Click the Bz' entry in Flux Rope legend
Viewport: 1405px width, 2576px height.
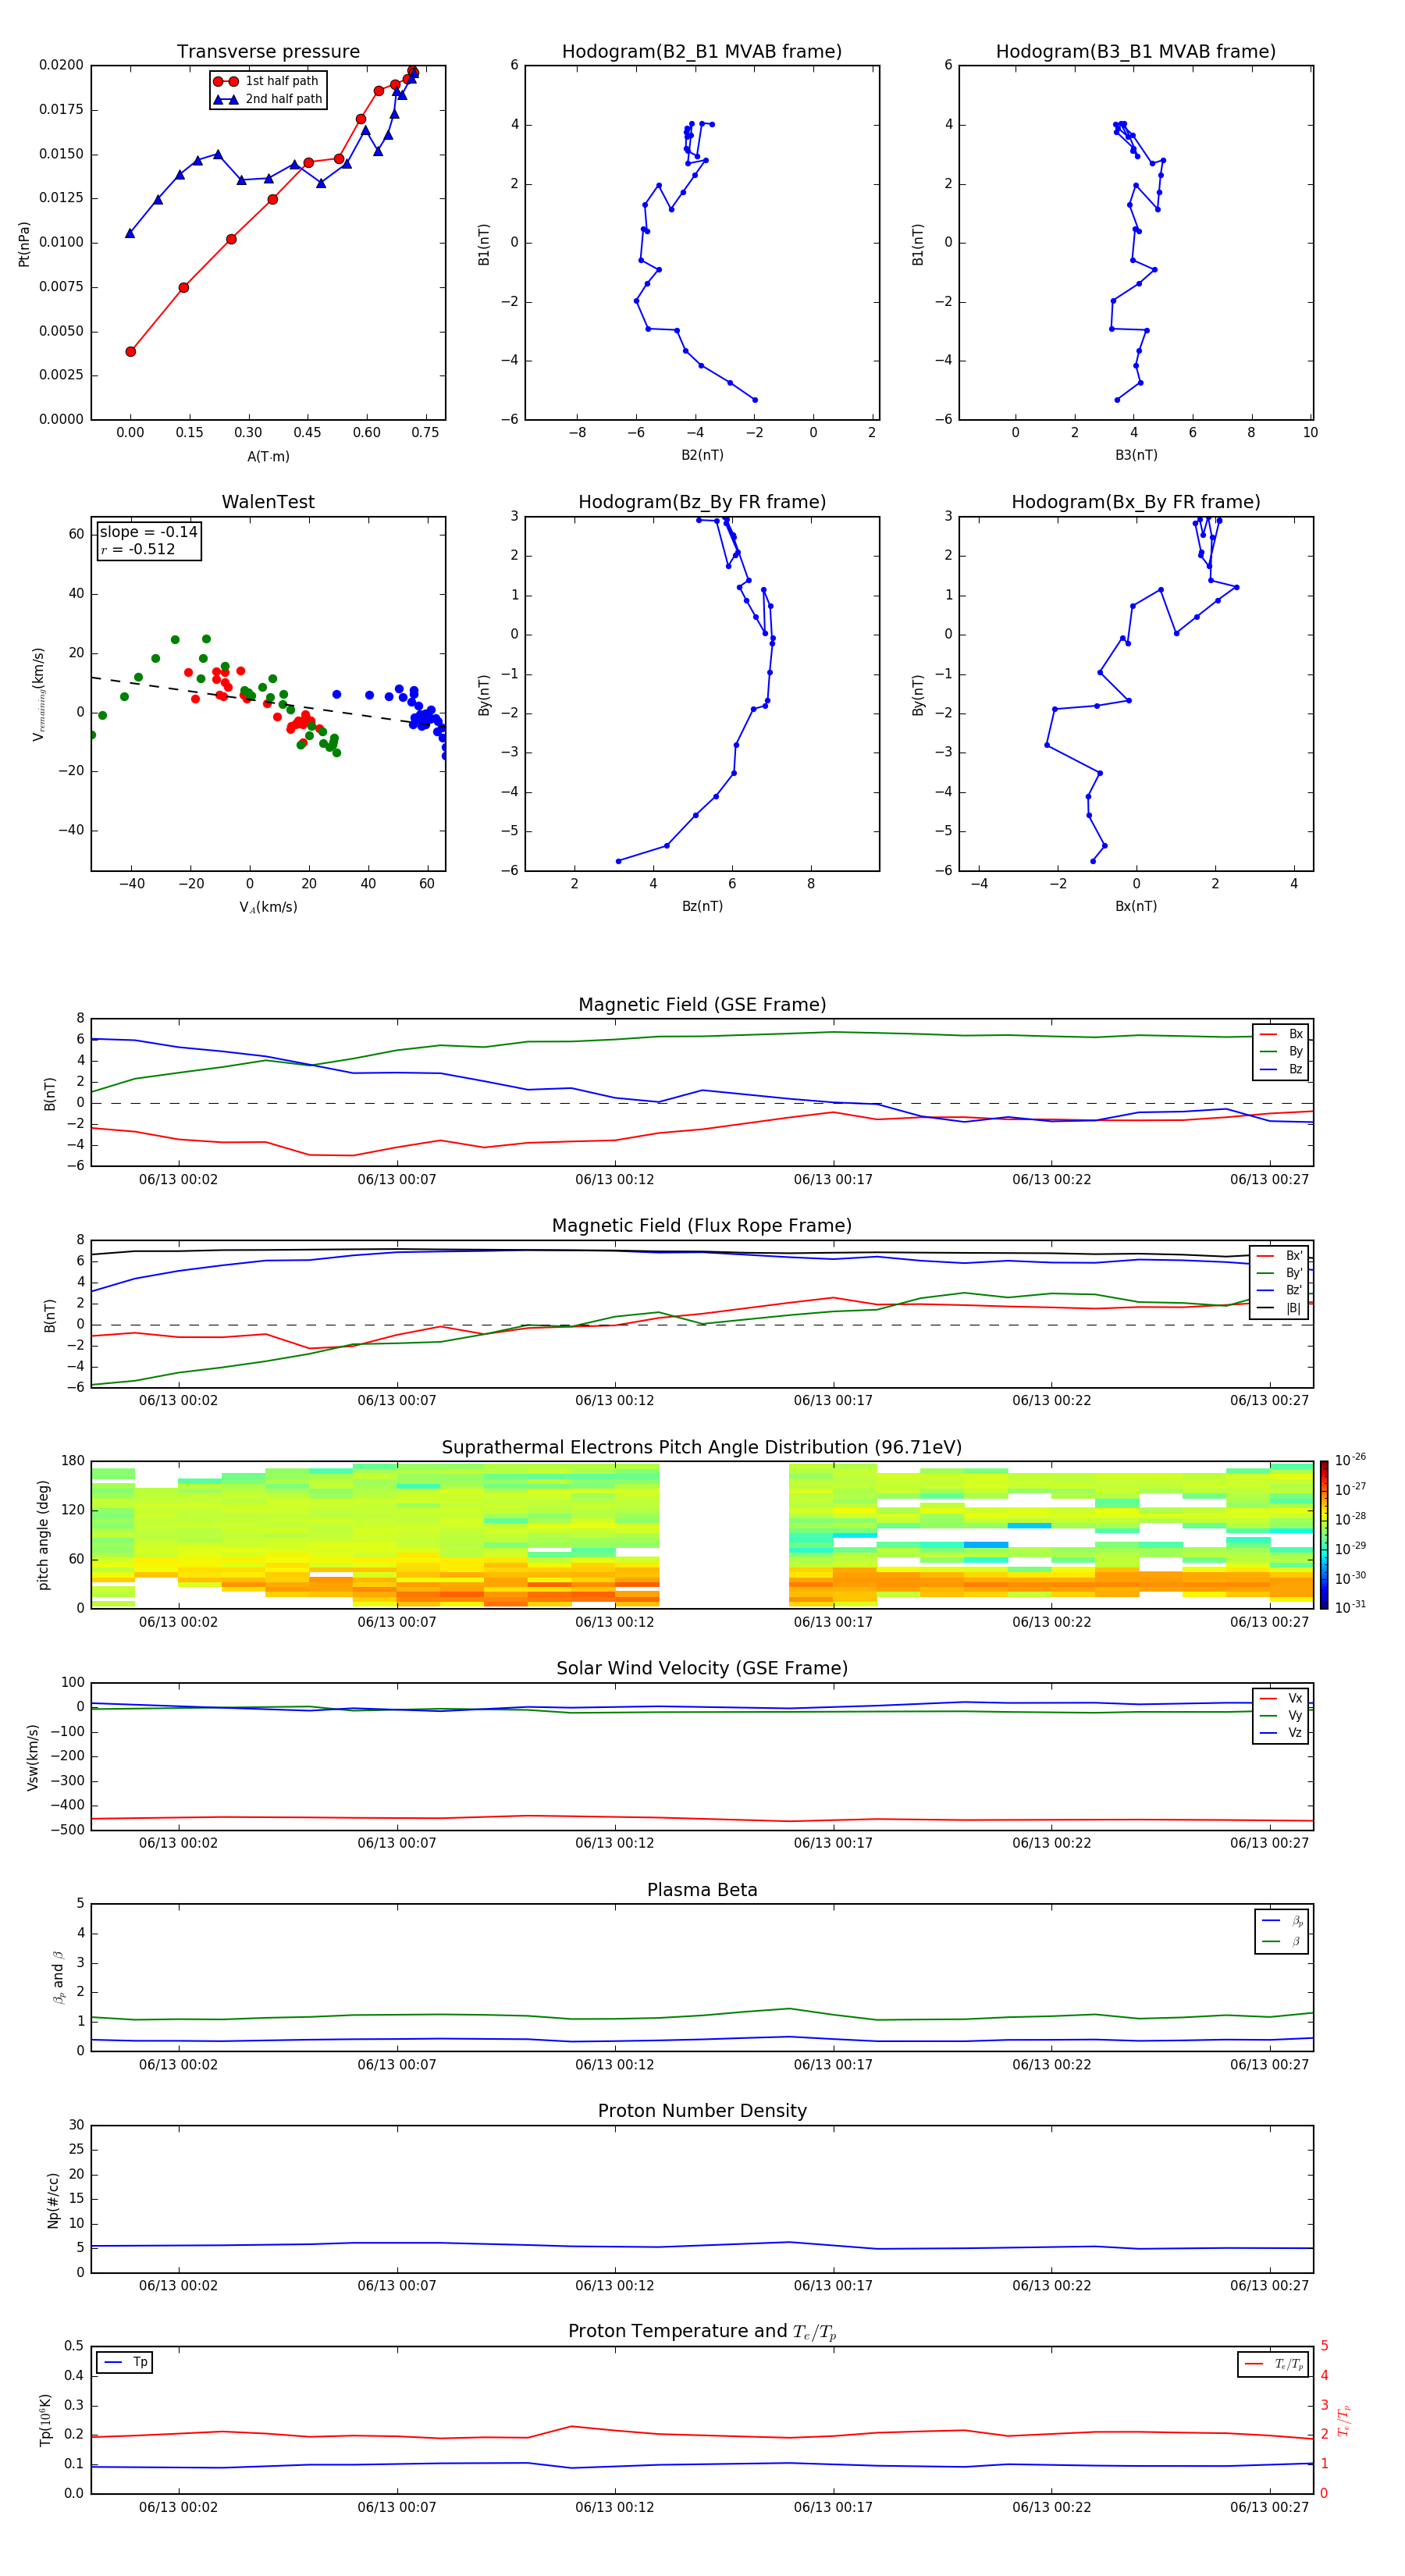point(1280,1290)
